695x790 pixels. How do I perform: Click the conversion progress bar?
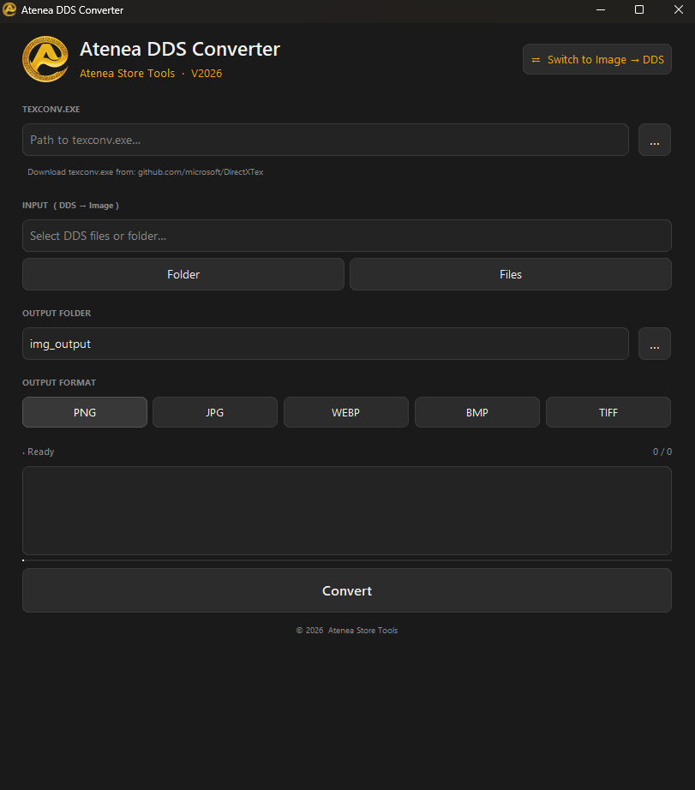(x=347, y=560)
